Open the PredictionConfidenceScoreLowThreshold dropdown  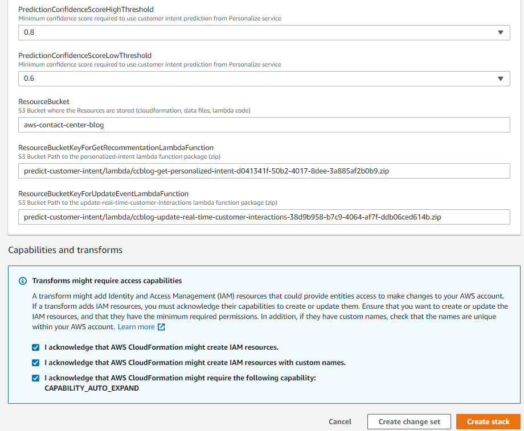coord(264,78)
